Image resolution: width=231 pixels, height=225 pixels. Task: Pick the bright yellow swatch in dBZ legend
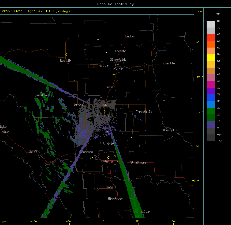click(x=211, y=57)
